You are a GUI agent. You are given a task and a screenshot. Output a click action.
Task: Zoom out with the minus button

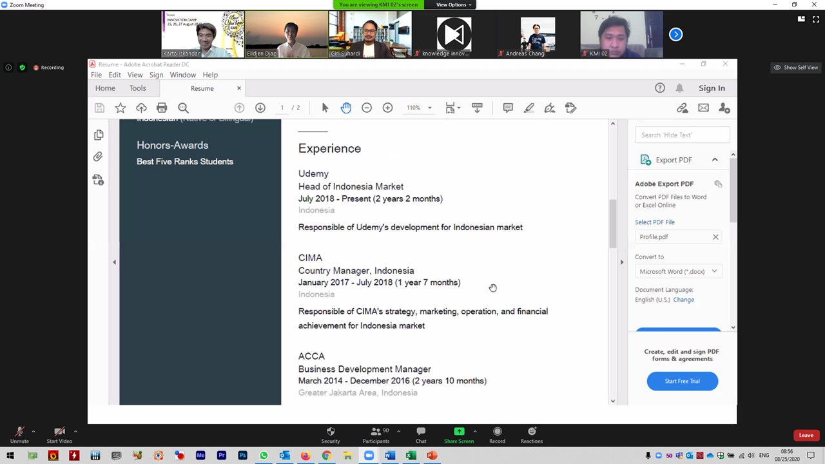pyautogui.click(x=367, y=108)
